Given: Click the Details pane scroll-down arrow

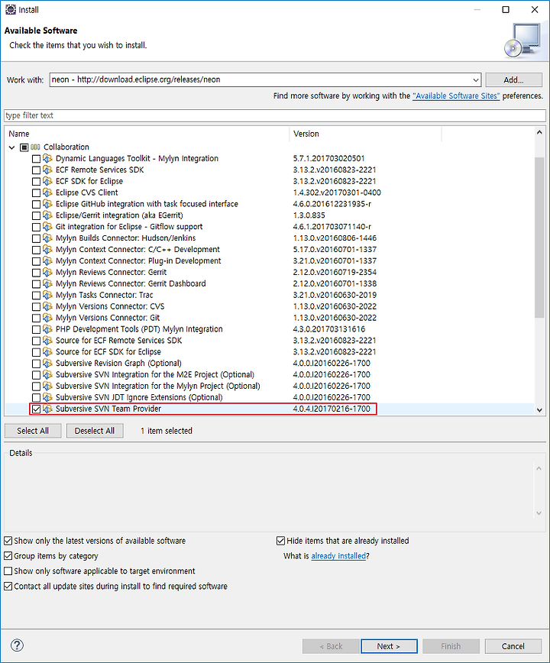Looking at the screenshot, I should click(539, 513).
